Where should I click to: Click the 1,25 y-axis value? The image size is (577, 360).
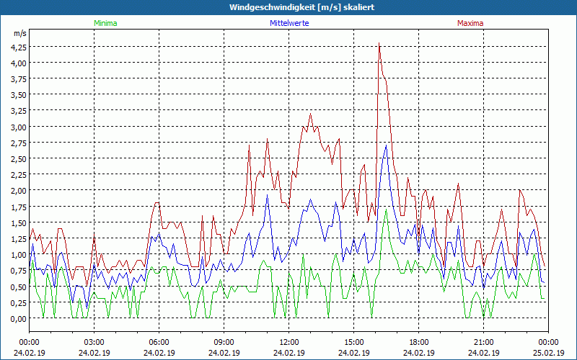pyautogui.click(x=20, y=238)
